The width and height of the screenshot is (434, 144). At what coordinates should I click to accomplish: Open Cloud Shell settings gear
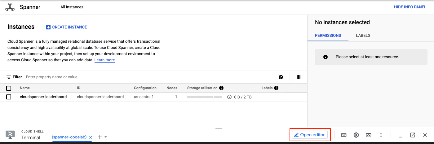(356, 135)
